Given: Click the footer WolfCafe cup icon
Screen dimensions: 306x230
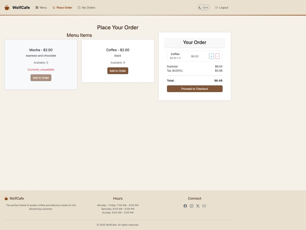Looking at the screenshot, I should (6, 199).
